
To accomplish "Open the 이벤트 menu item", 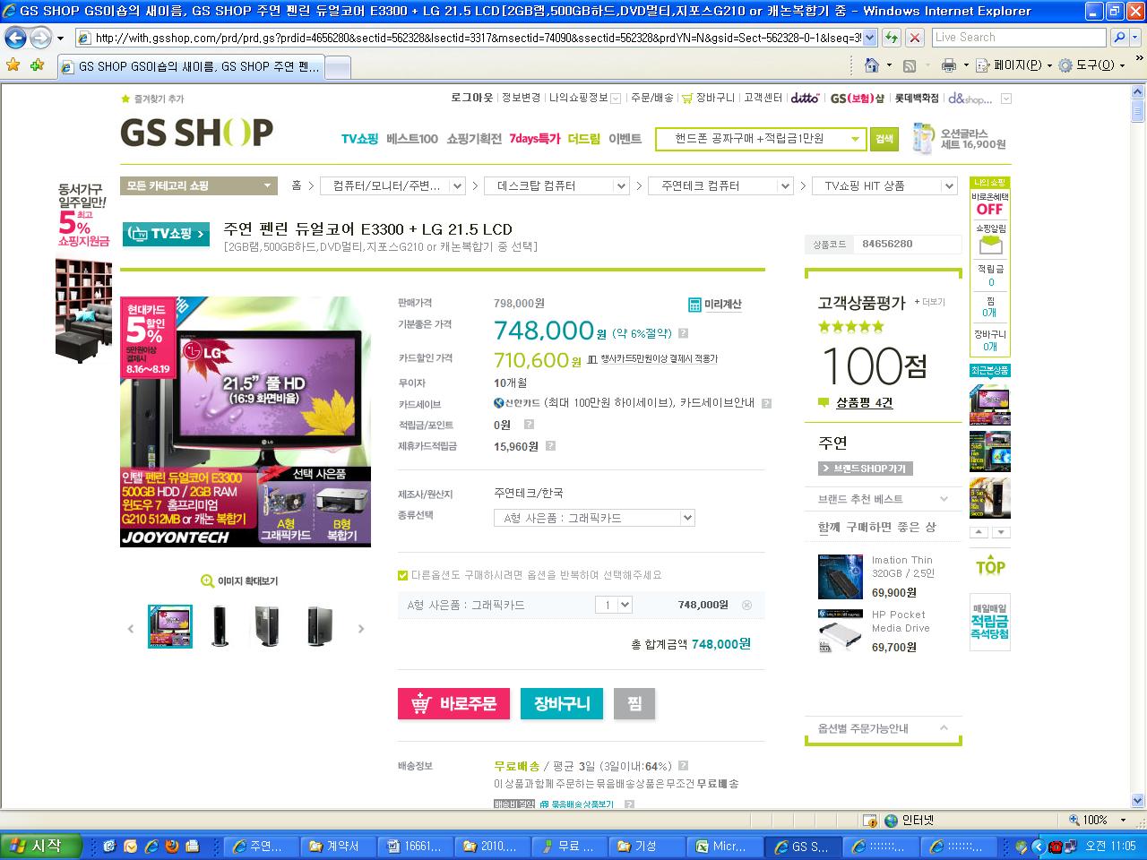I will tap(625, 139).
